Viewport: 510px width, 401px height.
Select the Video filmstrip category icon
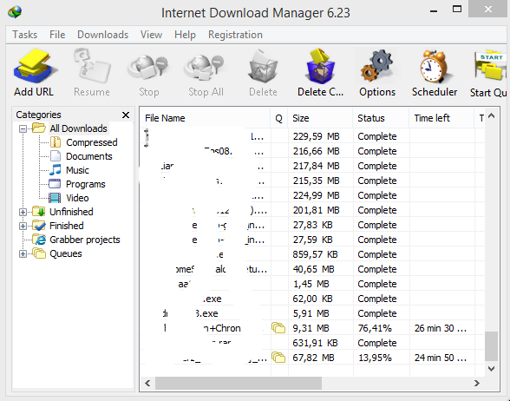pos(55,198)
